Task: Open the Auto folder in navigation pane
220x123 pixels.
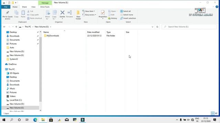Action: 12,47
